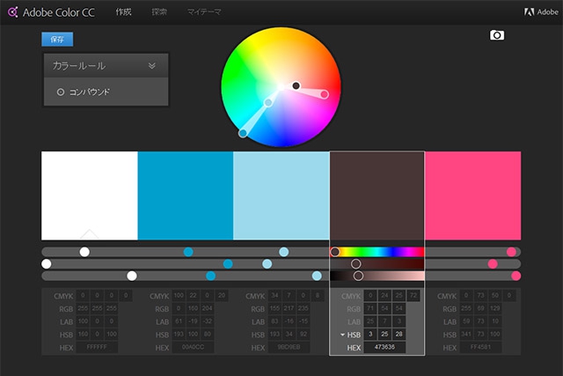Click top slider knob under blue swatch
563x376 pixels.
tap(188, 252)
